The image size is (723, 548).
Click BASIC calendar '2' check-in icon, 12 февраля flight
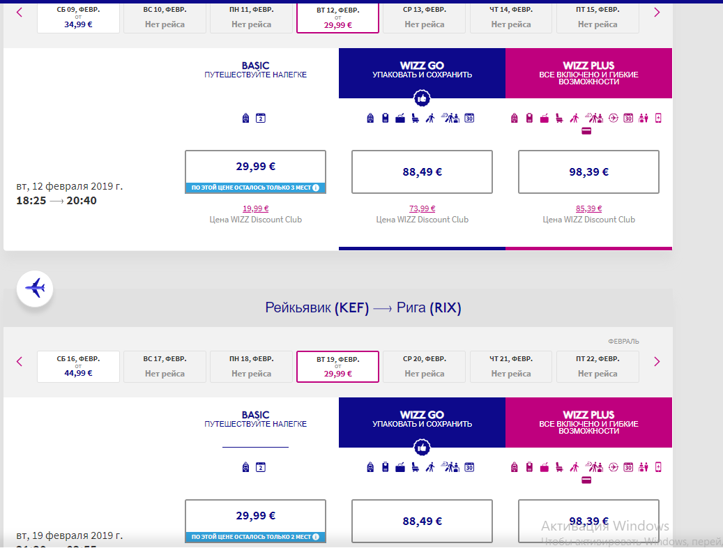click(x=261, y=118)
